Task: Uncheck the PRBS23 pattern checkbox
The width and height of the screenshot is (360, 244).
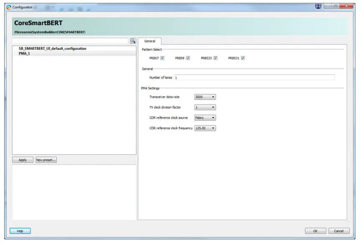Action: (x=215, y=58)
